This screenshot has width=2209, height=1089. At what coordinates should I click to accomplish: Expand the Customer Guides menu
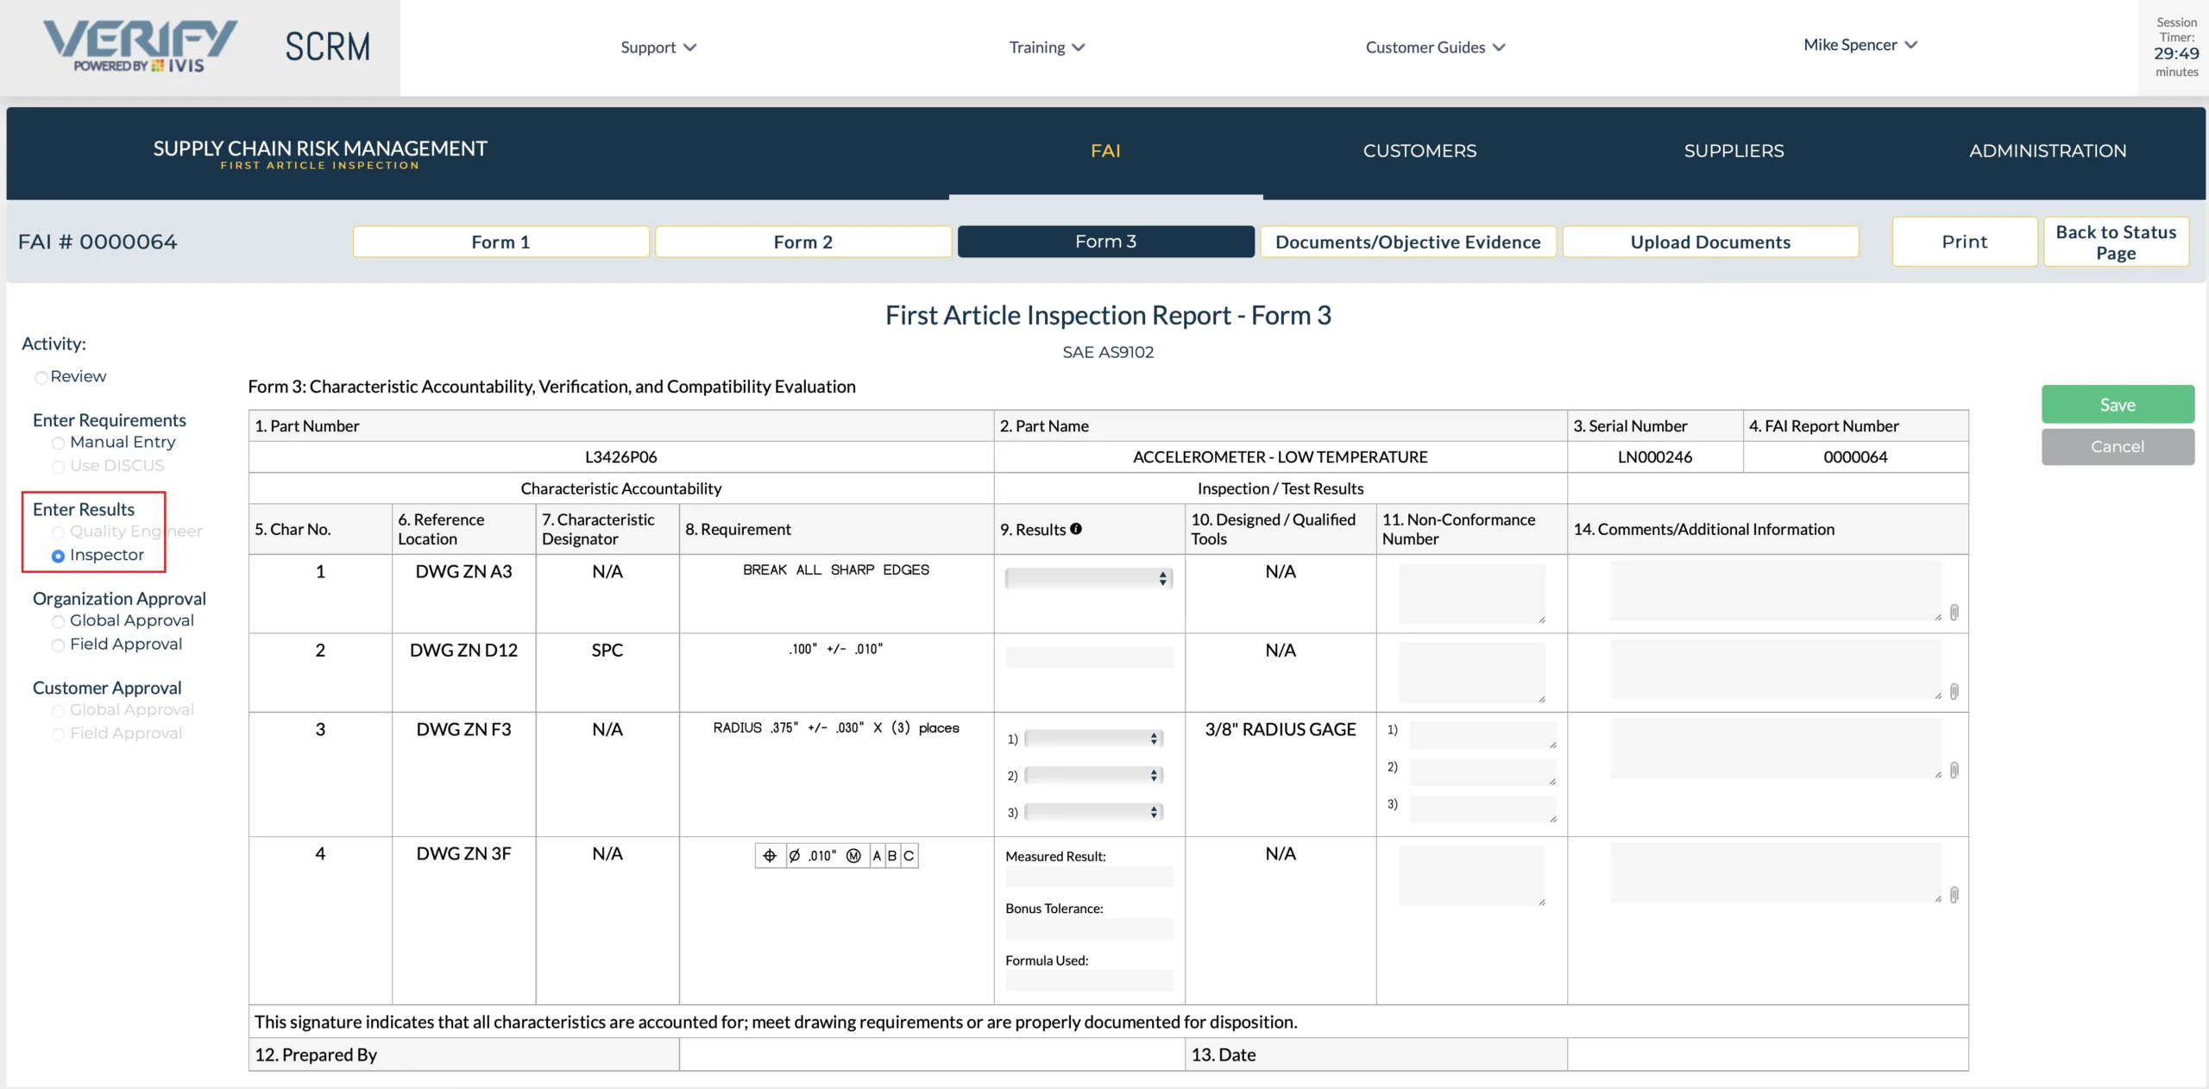click(1435, 47)
